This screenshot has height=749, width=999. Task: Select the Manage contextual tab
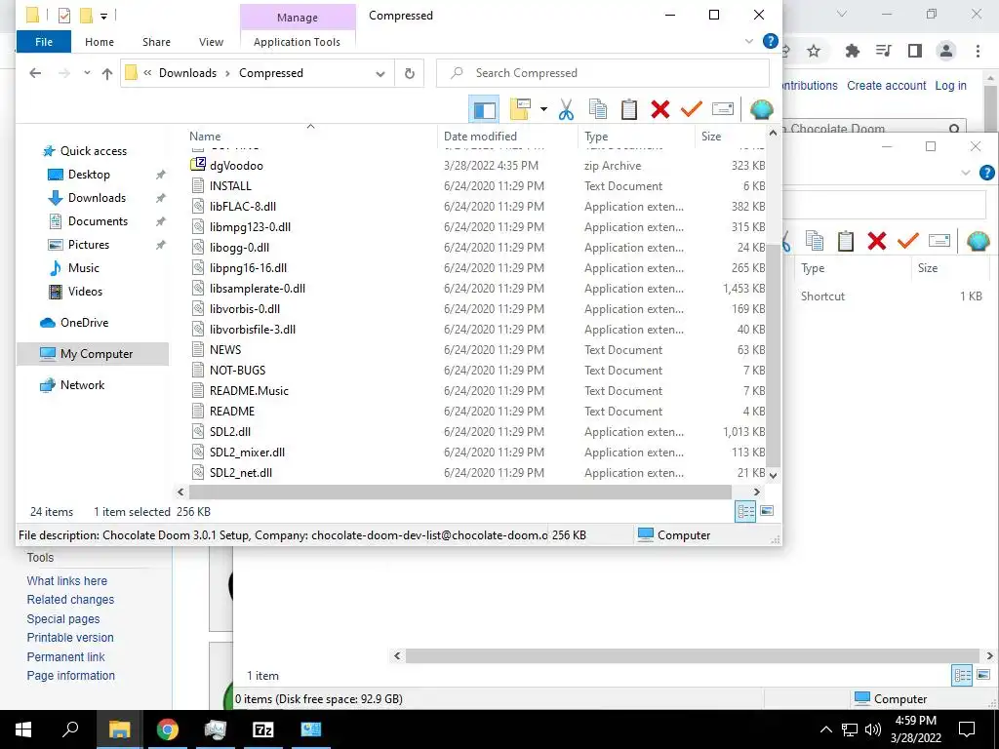[297, 18]
